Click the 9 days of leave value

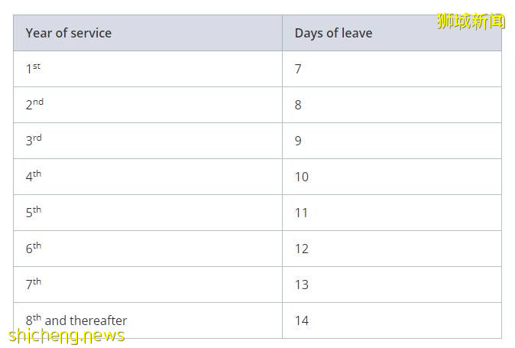[x=298, y=141]
